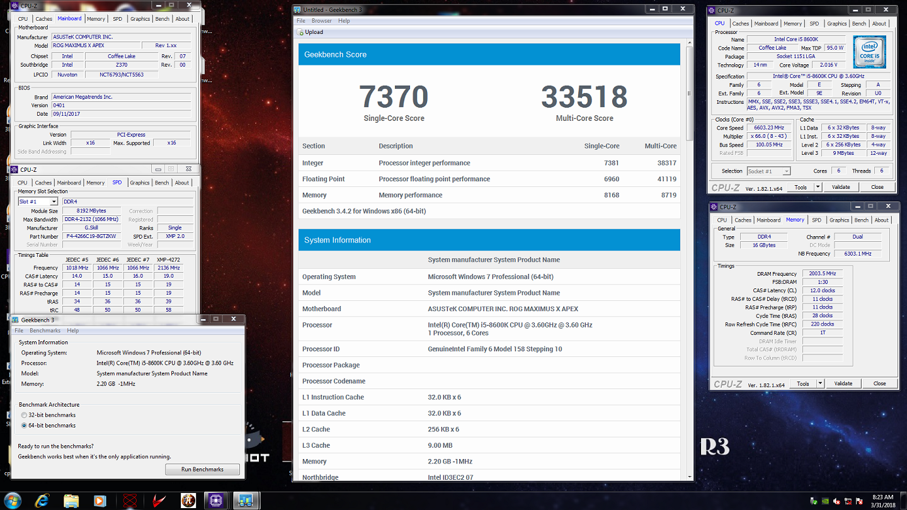The height and width of the screenshot is (510, 907).
Task: Click the disconnected network tray icon
Action: coord(849,501)
